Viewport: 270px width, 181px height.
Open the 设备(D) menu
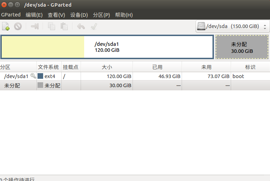coord(79,15)
